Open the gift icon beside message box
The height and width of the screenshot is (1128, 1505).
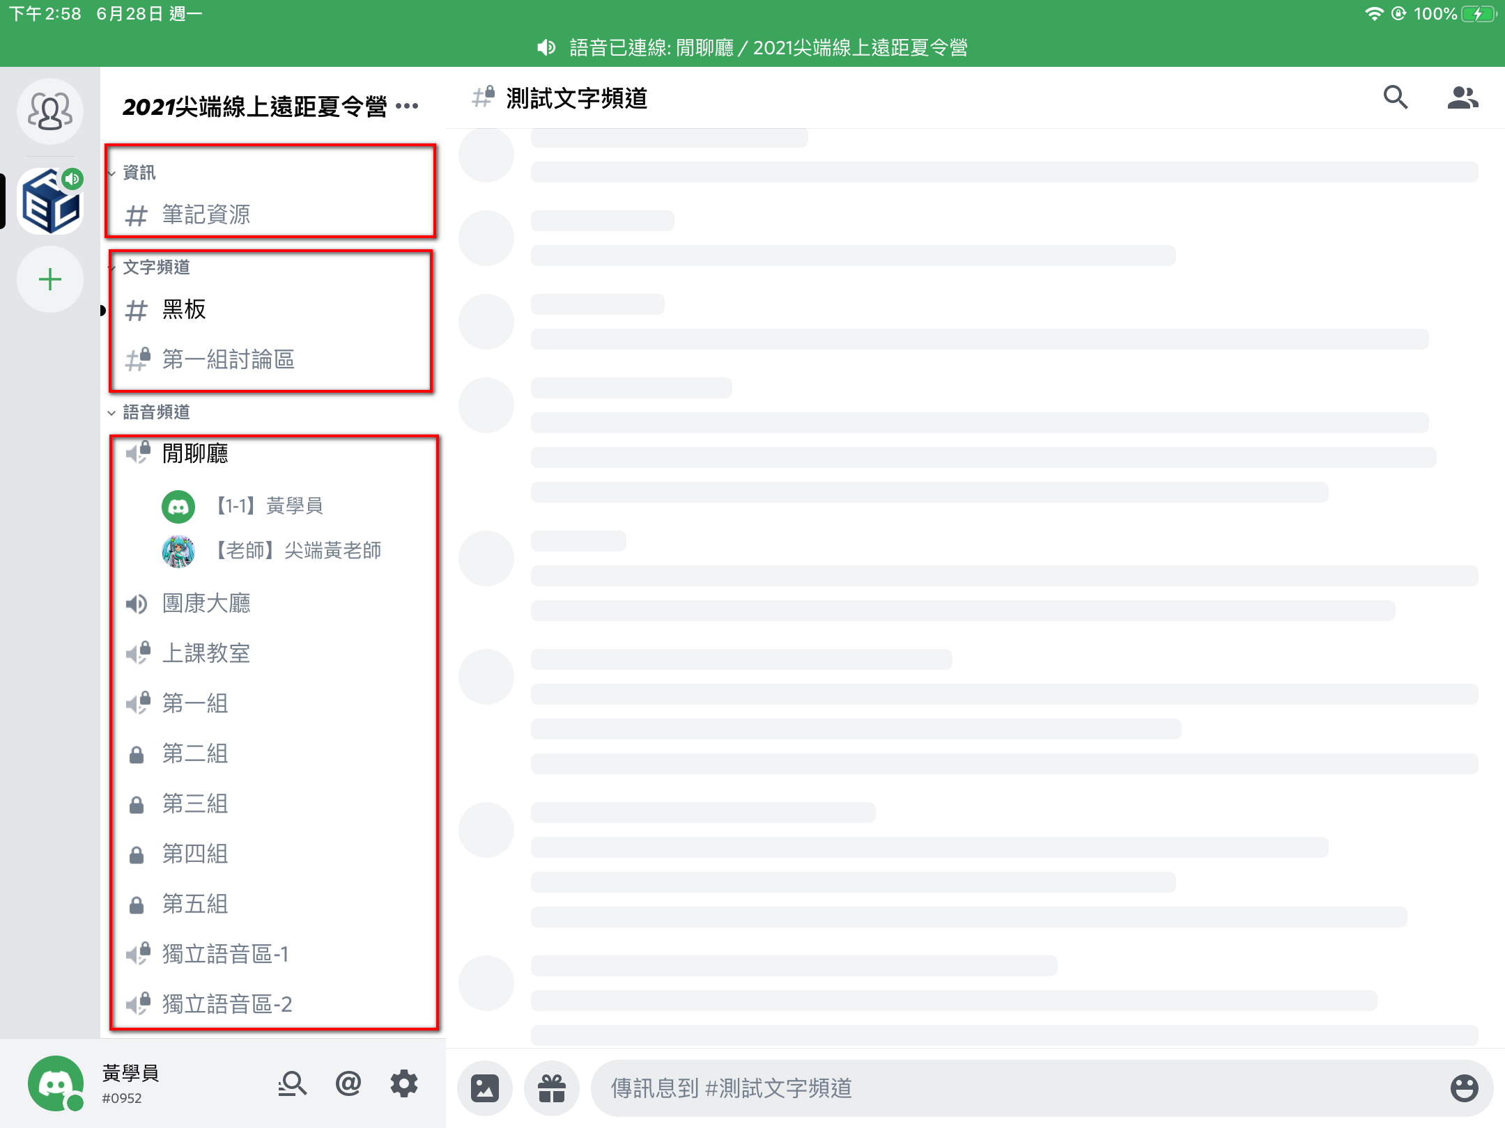pos(551,1088)
